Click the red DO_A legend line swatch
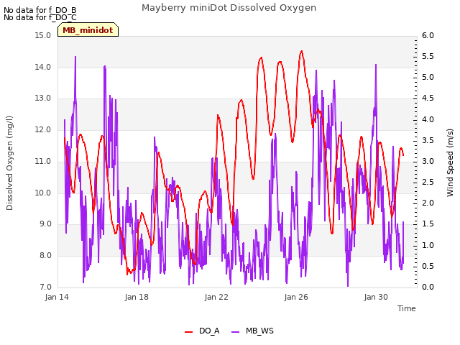 pos(188,332)
